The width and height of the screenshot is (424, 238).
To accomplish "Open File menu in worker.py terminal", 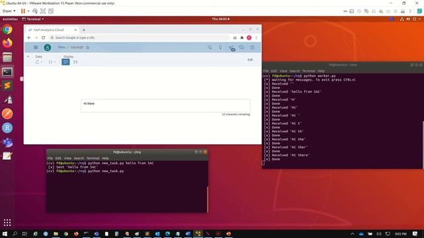I will point(266,71).
